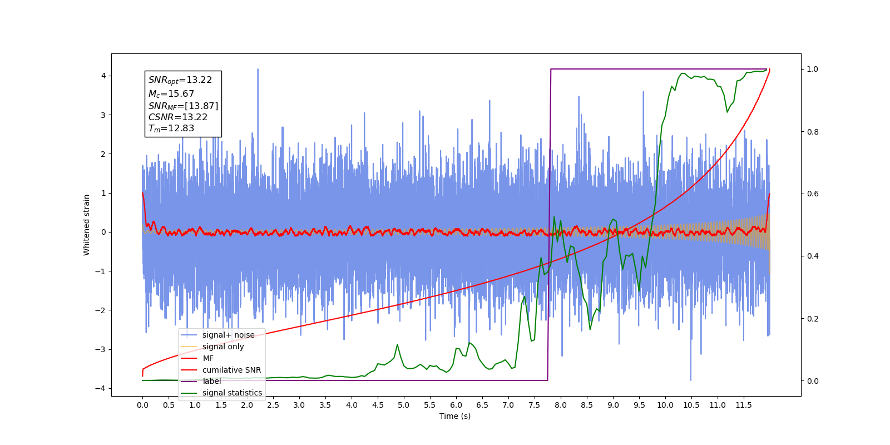Click the 4.0 tick on the time axis
890x445 pixels.
352,405
